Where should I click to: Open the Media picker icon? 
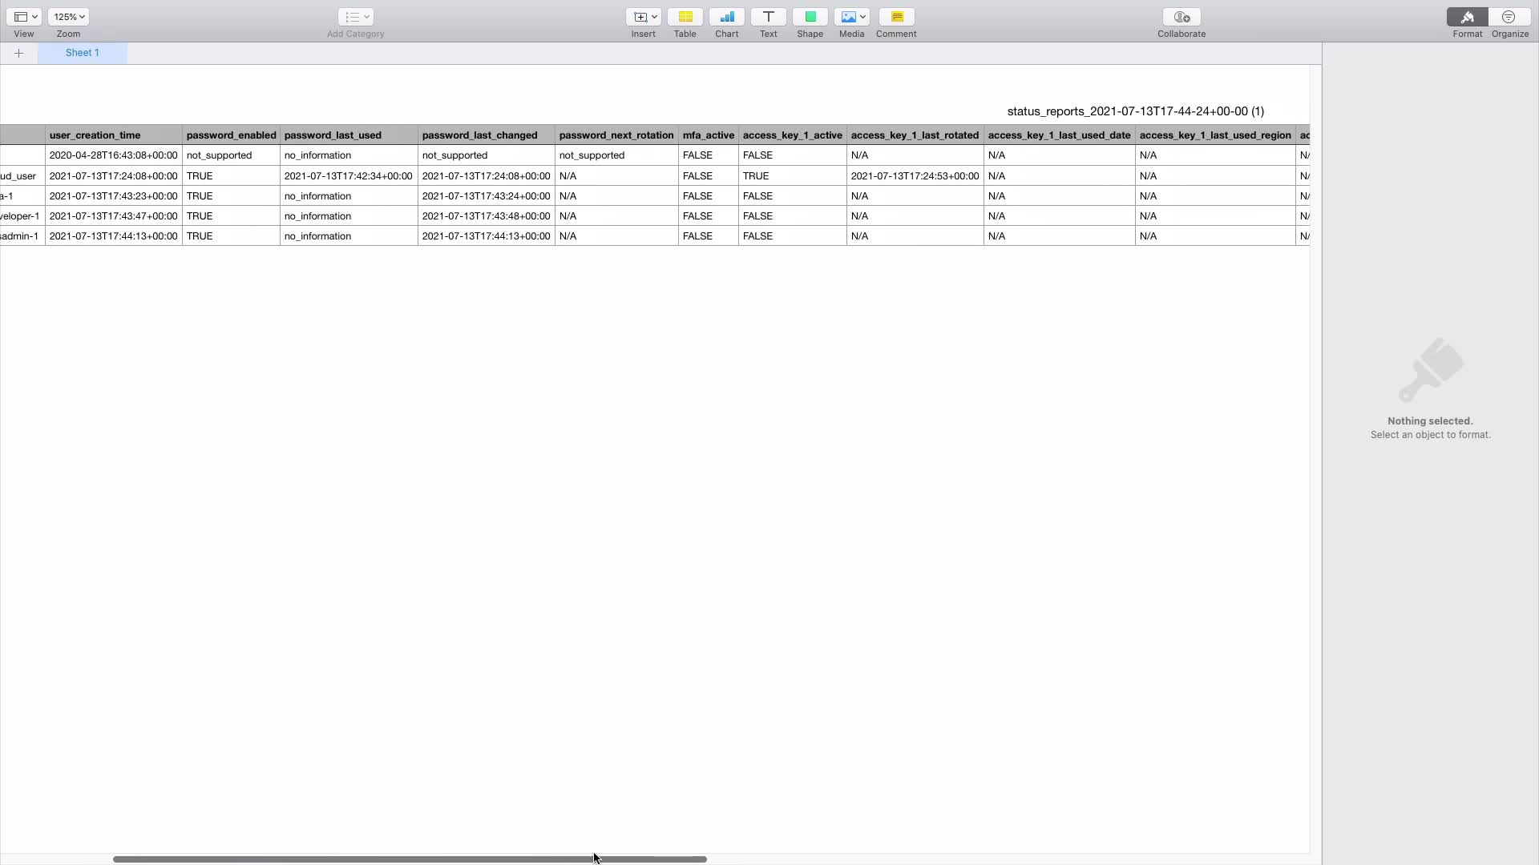851,17
